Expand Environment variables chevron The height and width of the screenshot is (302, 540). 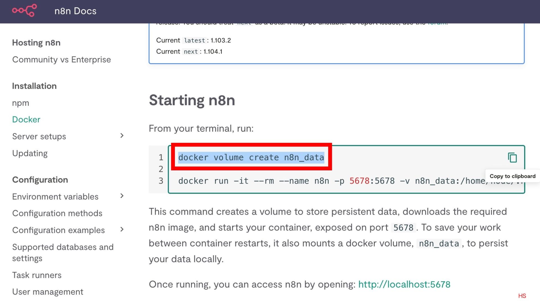[x=122, y=196]
